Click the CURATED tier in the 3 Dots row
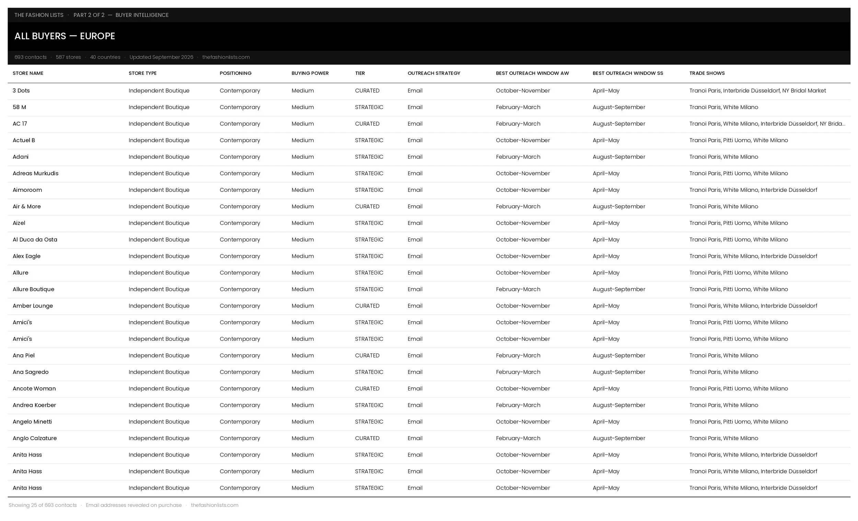 pos(367,90)
